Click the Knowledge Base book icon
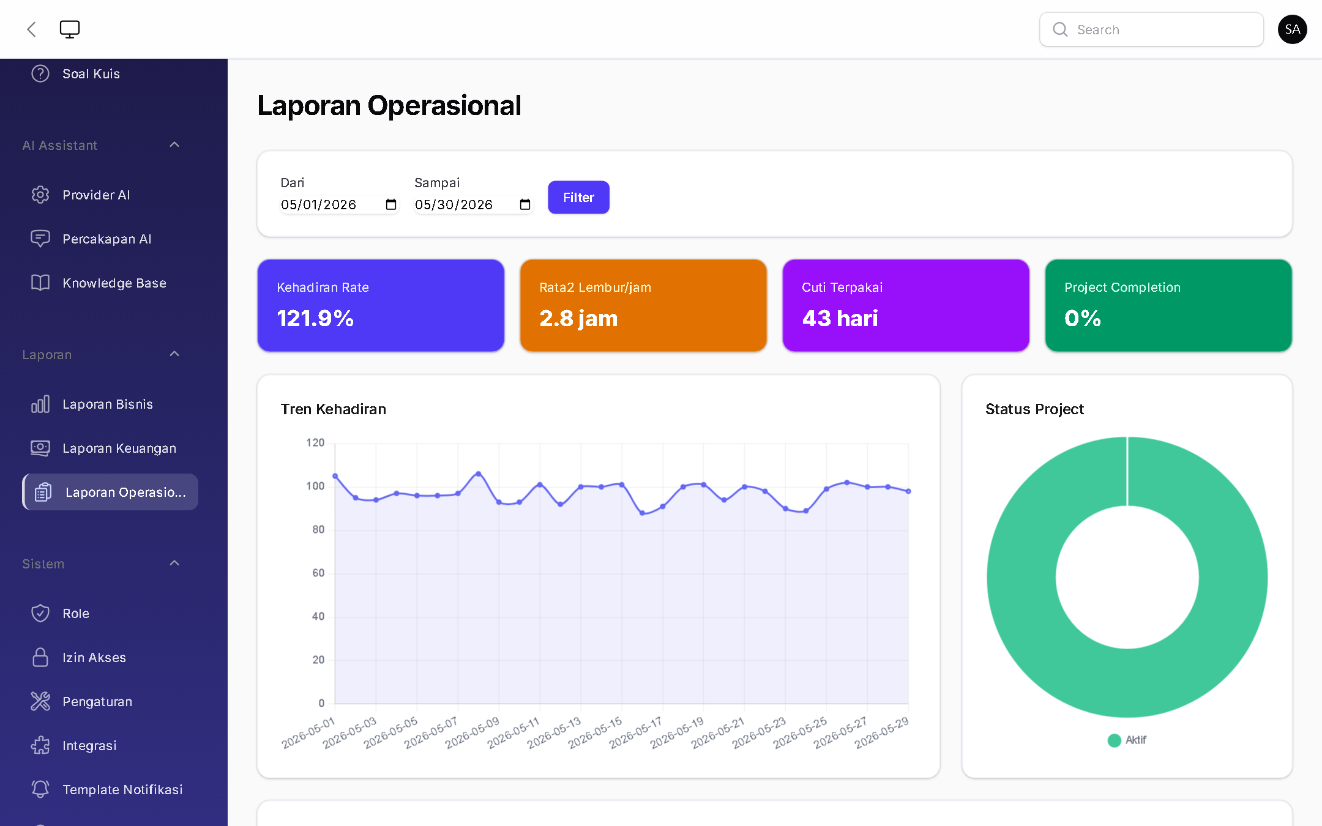 click(x=40, y=283)
